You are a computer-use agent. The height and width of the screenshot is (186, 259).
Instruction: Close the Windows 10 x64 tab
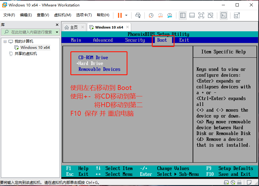point(128,27)
